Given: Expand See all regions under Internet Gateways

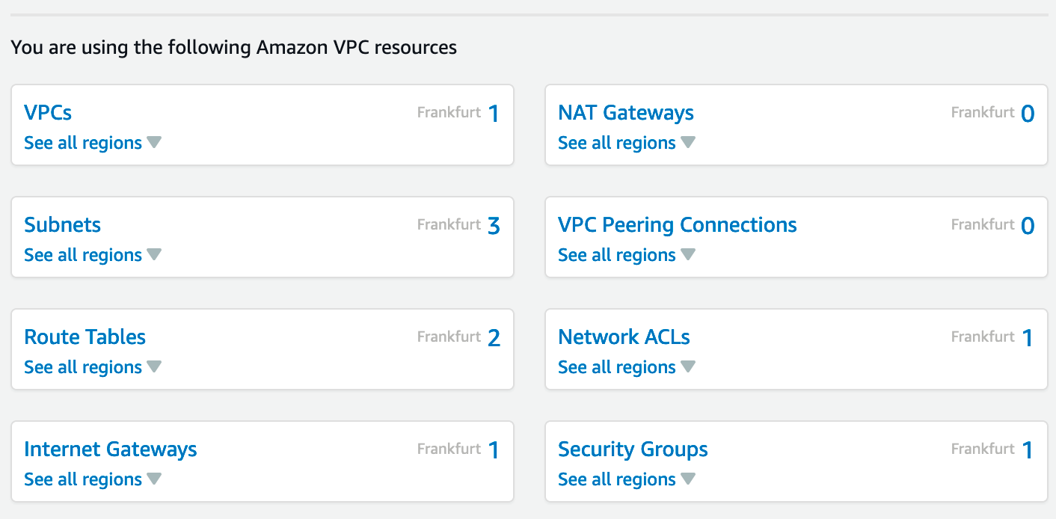Looking at the screenshot, I should click(92, 479).
